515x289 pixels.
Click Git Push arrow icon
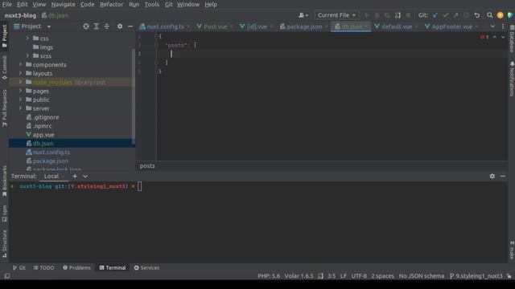pyautogui.click(x=456, y=15)
